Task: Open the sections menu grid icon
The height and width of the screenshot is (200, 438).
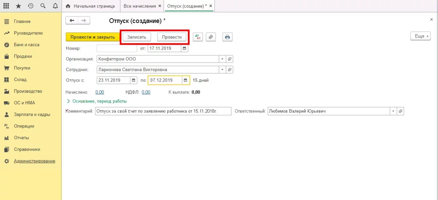Action: coord(6,6)
